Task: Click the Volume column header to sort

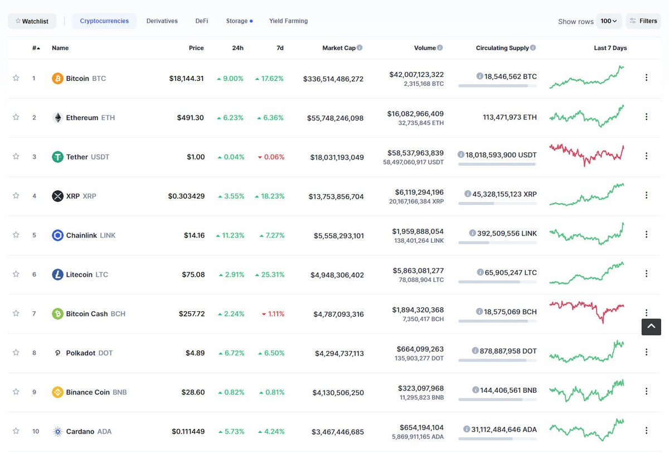Action: 425,47
